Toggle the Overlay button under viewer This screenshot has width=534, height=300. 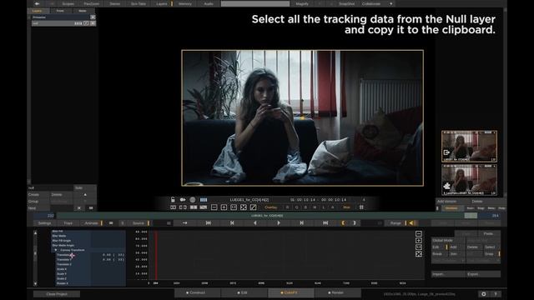coord(271,207)
